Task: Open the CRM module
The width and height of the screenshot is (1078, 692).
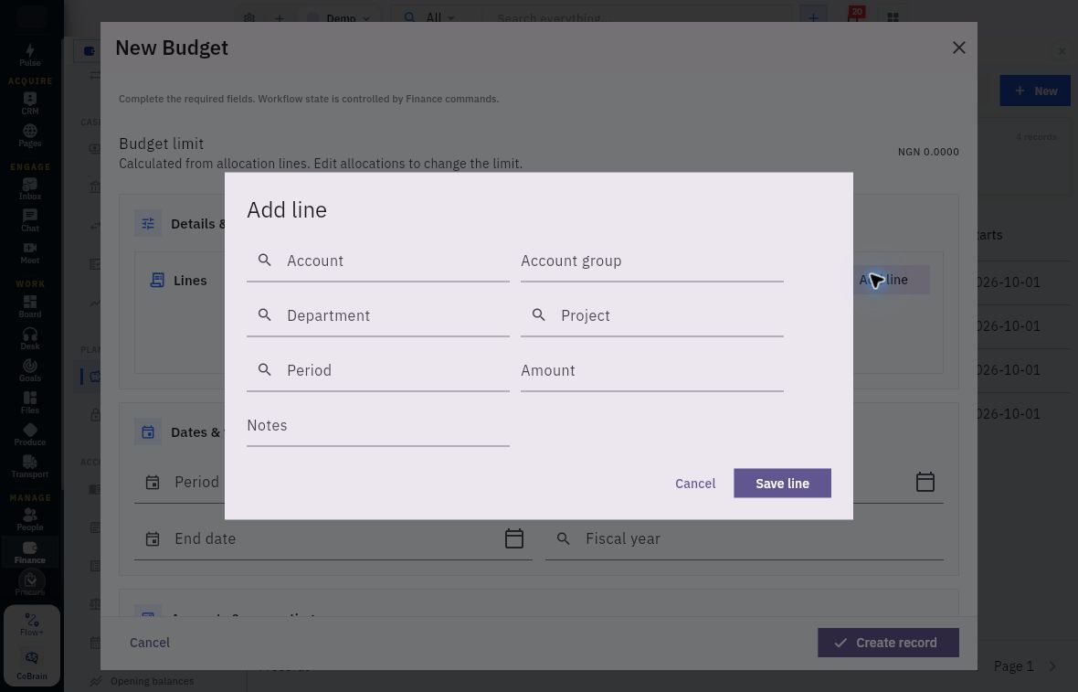Action: [x=29, y=103]
